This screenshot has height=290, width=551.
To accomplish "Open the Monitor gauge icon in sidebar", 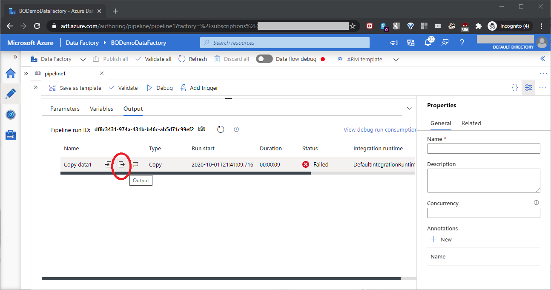I will 11,115.
